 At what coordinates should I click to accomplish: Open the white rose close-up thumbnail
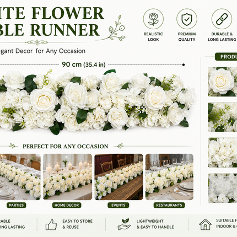223,82
